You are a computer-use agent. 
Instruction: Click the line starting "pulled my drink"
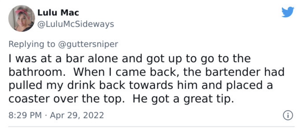(141, 86)
